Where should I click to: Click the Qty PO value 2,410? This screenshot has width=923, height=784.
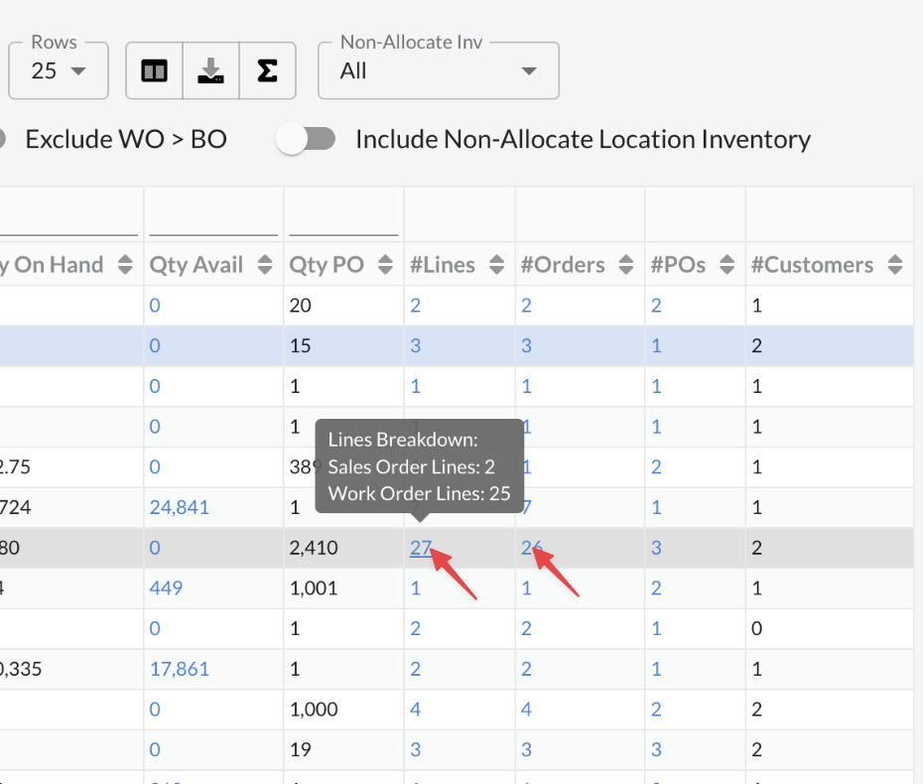(314, 548)
